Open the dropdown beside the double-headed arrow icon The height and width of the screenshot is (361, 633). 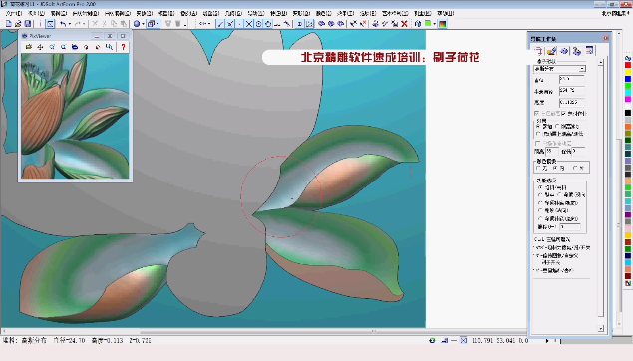point(209,24)
